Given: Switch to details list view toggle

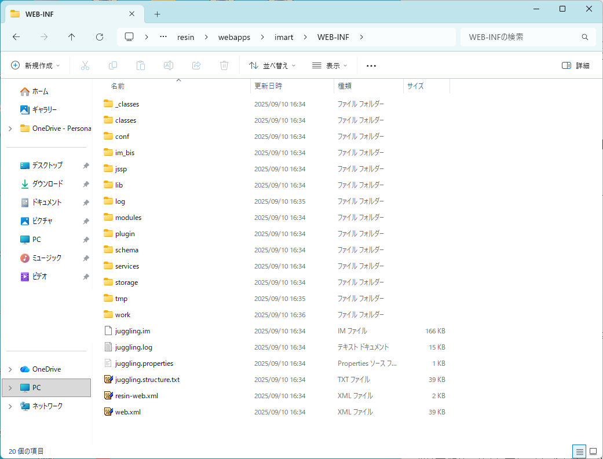Looking at the screenshot, I should pyautogui.click(x=579, y=451).
